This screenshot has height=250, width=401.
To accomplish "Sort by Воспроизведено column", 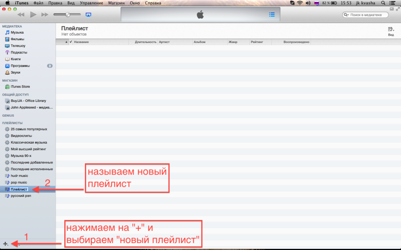I will (x=291, y=42).
